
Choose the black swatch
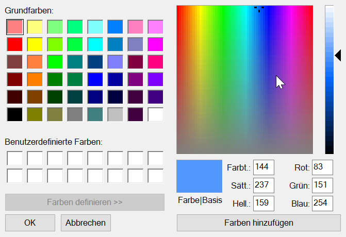[x=15, y=114]
